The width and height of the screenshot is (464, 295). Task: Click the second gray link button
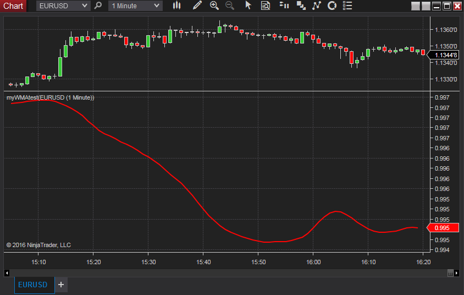[426, 6]
